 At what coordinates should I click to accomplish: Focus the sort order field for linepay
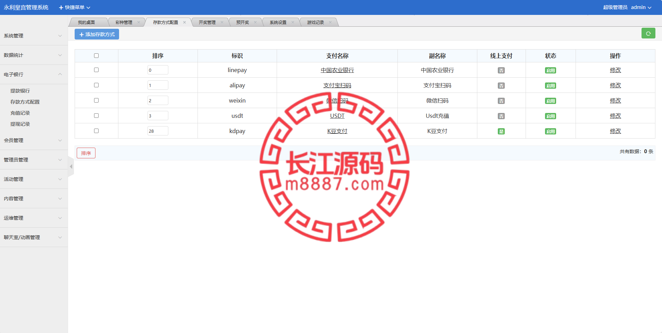click(x=158, y=70)
